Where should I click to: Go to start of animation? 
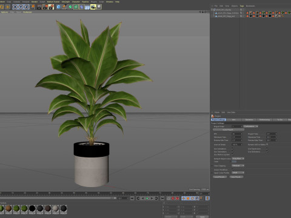point(132,199)
